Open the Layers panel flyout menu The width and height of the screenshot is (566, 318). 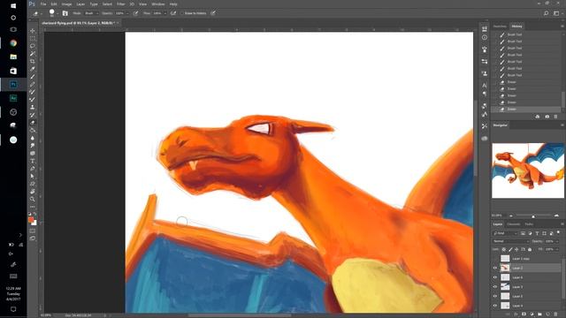tap(562, 223)
